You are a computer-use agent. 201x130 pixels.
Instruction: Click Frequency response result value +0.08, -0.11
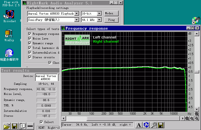pyautogui.click(x=46, y=89)
